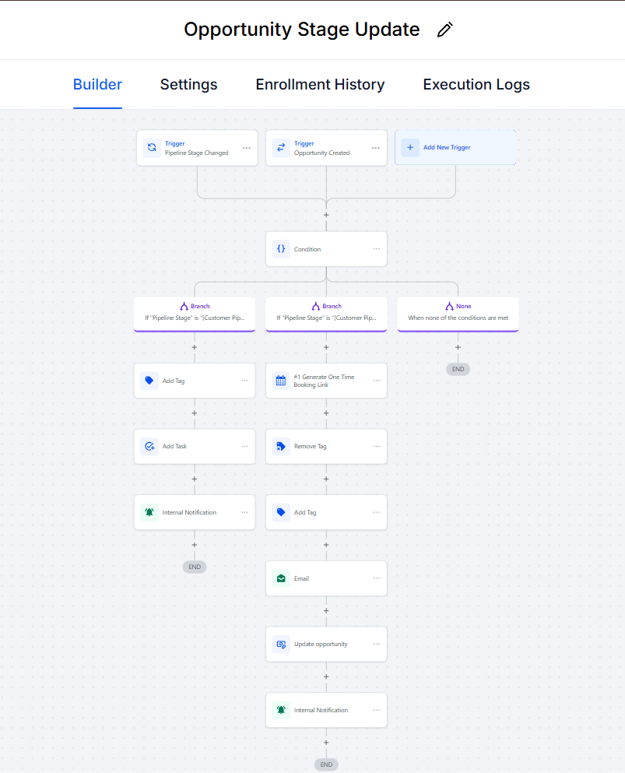Click the Remove Tag icon
This screenshot has height=773, width=625.
281,447
